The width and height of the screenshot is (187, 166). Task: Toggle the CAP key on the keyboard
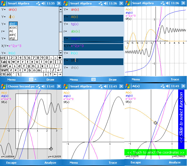pos(4,66)
